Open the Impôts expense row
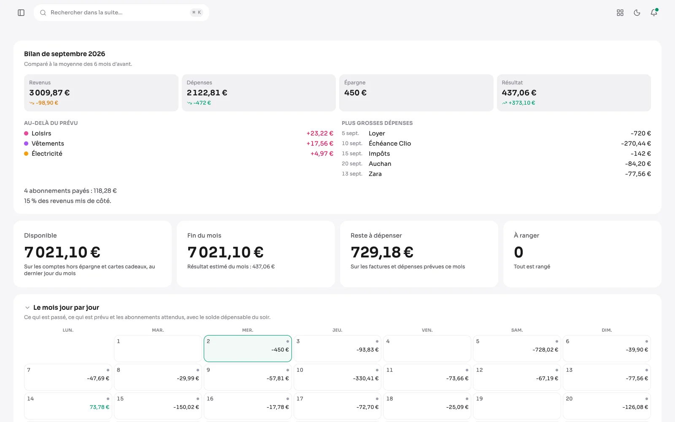Viewport: 675px width, 422px height. point(496,154)
